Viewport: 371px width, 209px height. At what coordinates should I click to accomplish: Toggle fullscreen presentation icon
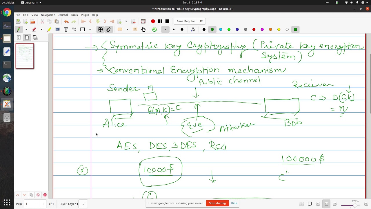(143, 21)
